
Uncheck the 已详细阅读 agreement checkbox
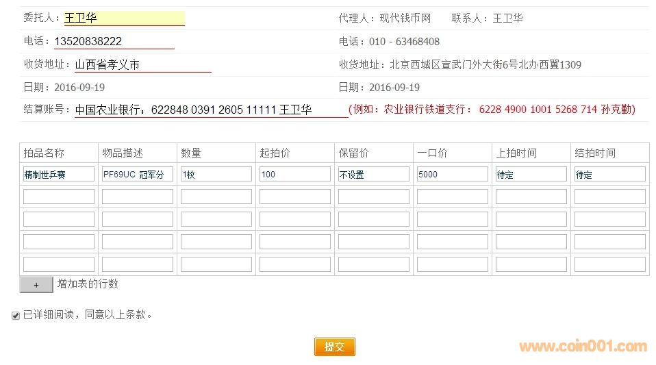click(16, 316)
